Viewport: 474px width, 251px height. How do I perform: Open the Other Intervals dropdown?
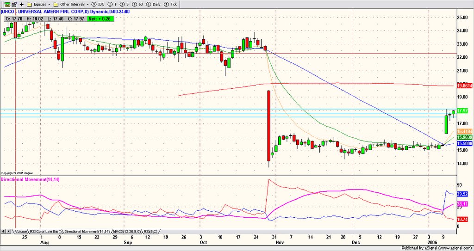pos(71,5)
